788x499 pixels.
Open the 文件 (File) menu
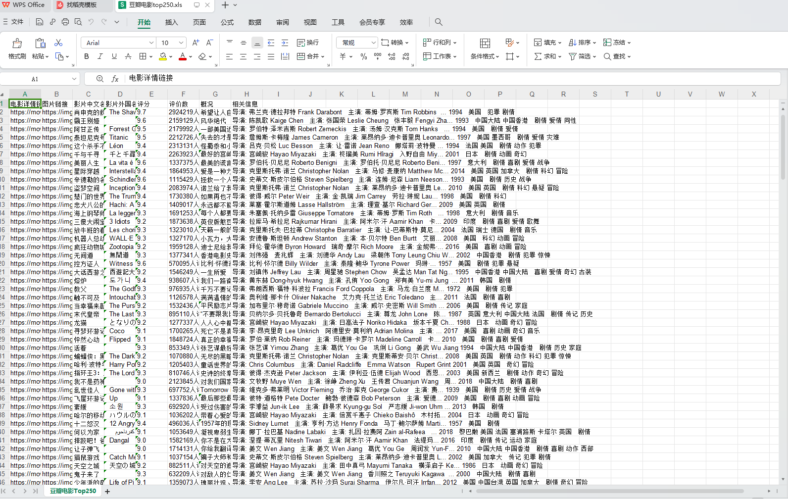point(13,22)
